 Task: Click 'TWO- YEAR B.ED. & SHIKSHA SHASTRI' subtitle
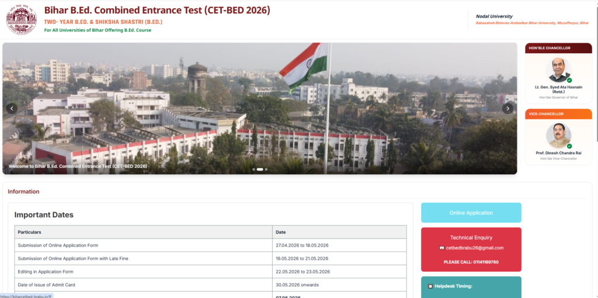(103, 22)
